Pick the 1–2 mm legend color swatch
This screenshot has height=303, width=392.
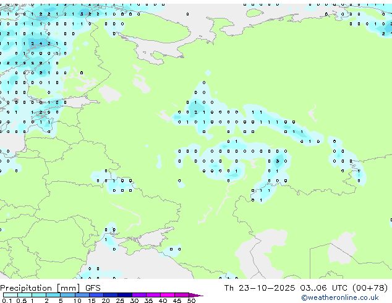[39, 295]
